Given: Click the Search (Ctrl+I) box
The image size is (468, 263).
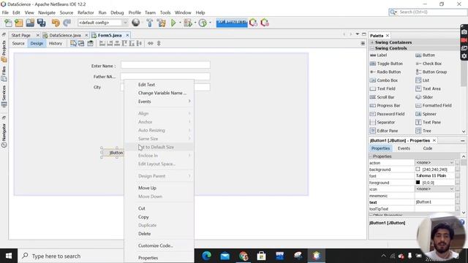Looking at the screenshot, I should pos(429,12).
